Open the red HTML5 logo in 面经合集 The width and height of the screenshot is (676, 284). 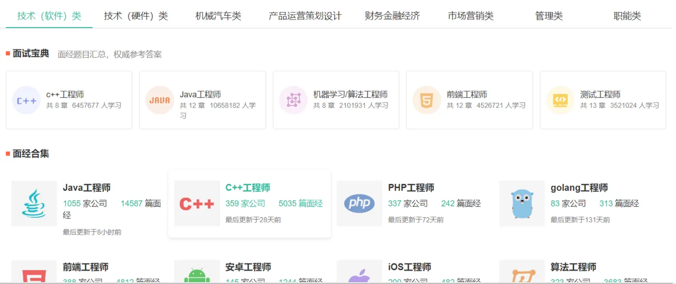click(34, 272)
